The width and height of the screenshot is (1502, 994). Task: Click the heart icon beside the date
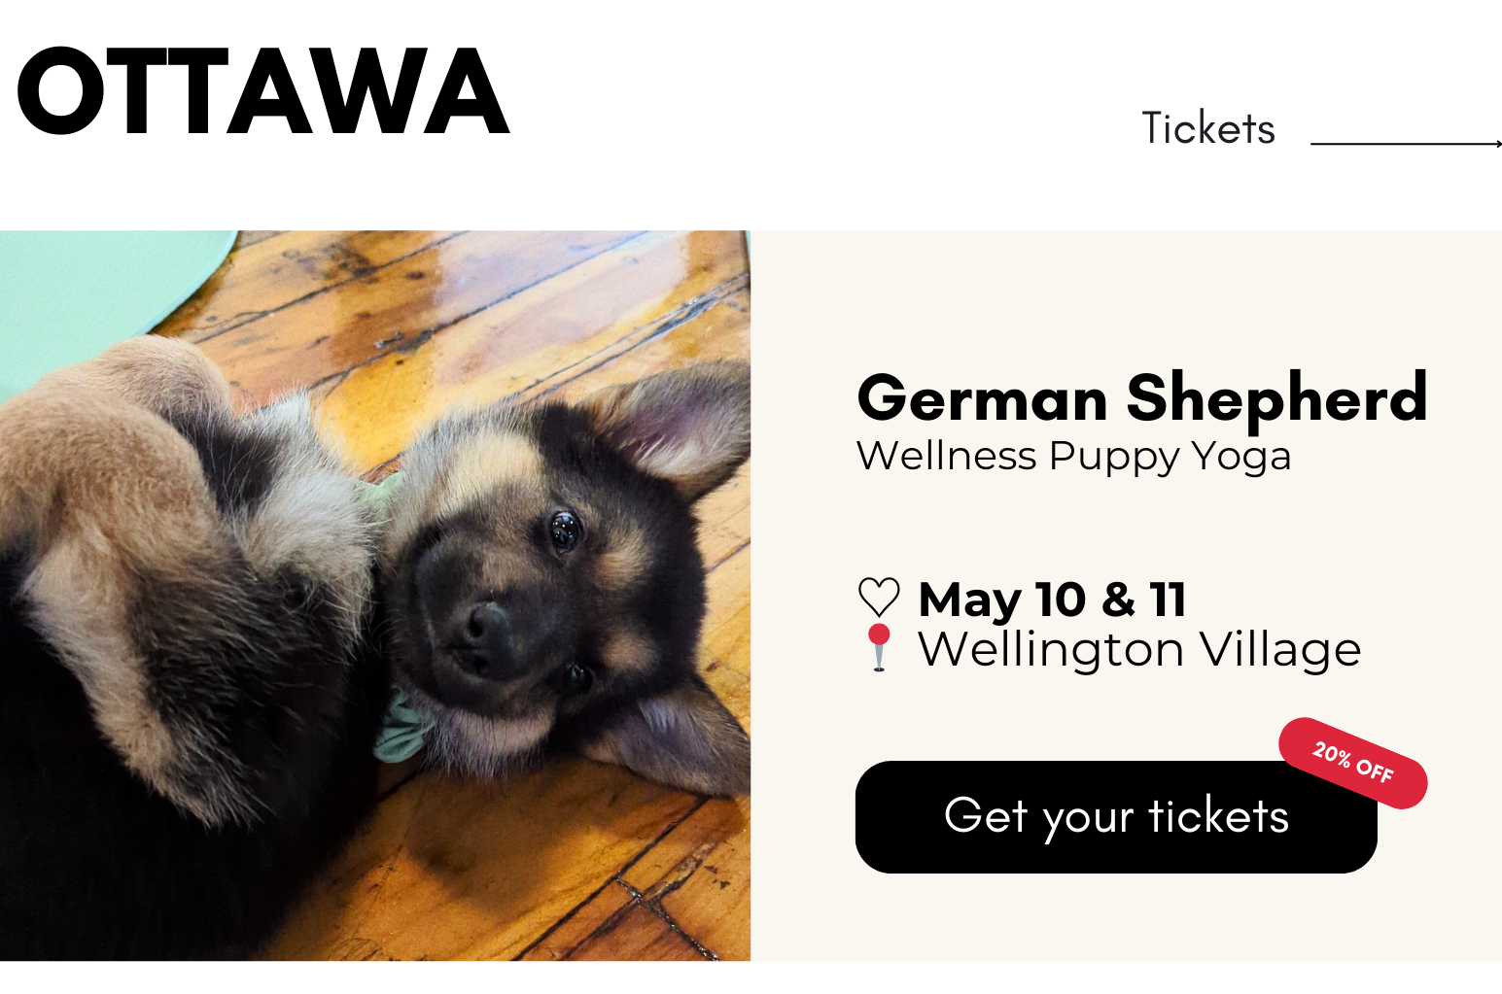[x=879, y=598]
